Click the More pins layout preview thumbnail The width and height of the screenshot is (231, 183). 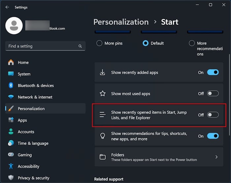[113, 32]
